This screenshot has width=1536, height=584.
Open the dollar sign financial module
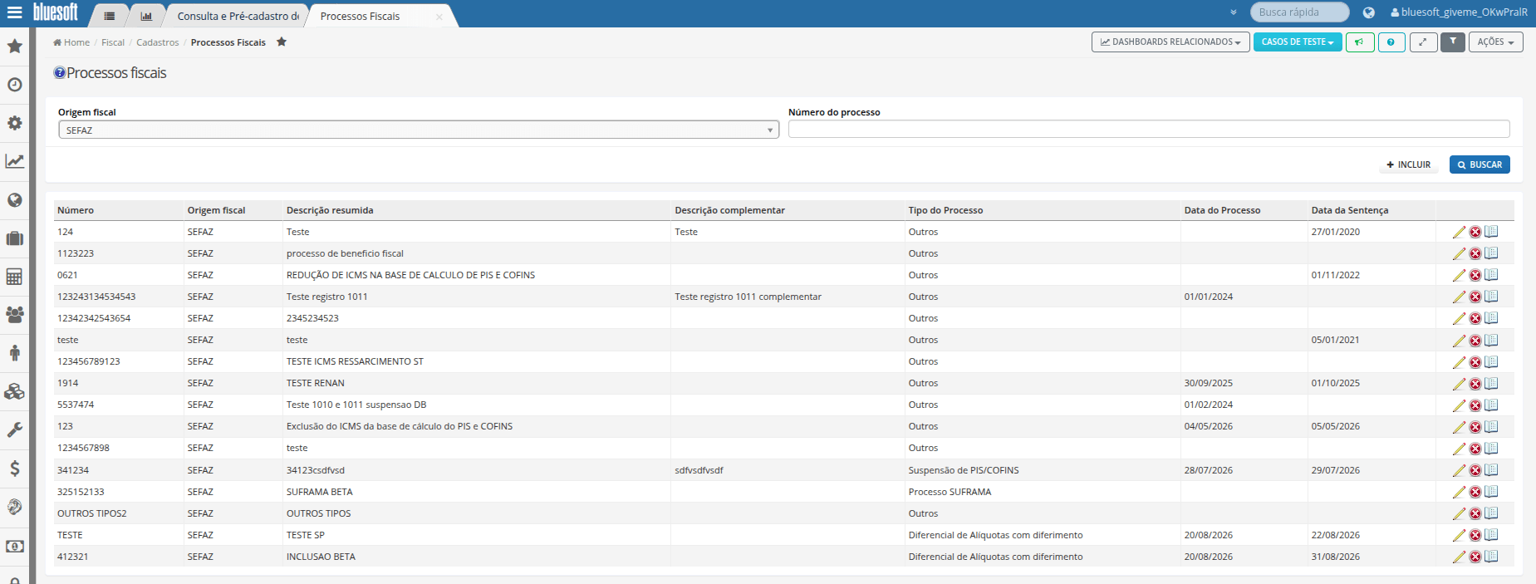point(14,469)
